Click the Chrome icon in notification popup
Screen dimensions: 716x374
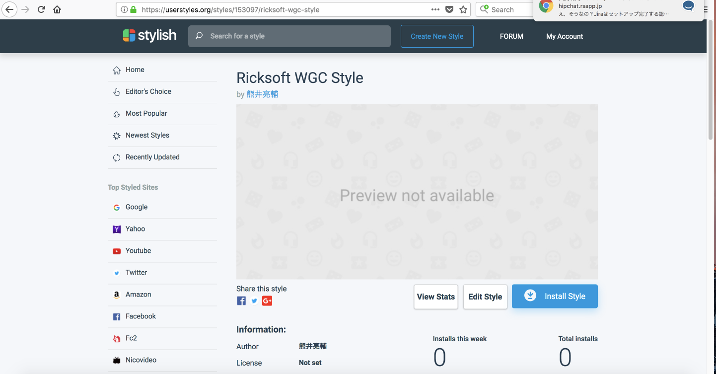click(x=546, y=6)
